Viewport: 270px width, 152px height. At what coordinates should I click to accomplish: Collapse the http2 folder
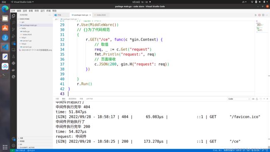[35, 44]
